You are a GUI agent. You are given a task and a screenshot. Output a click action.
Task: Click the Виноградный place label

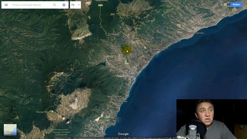[115, 96]
